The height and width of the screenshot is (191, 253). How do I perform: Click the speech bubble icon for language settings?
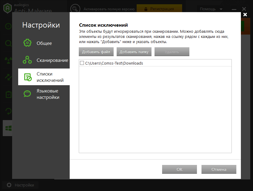(x=27, y=94)
